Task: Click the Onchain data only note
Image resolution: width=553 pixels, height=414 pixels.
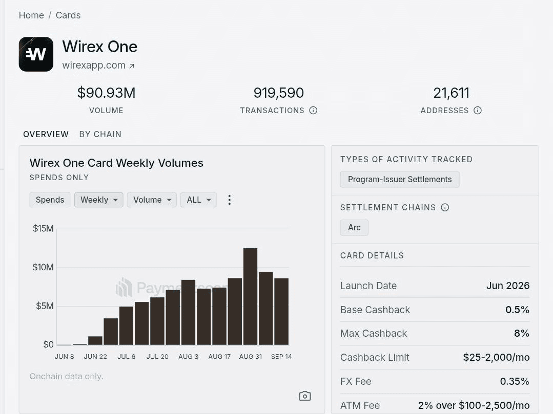Action: coord(66,376)
